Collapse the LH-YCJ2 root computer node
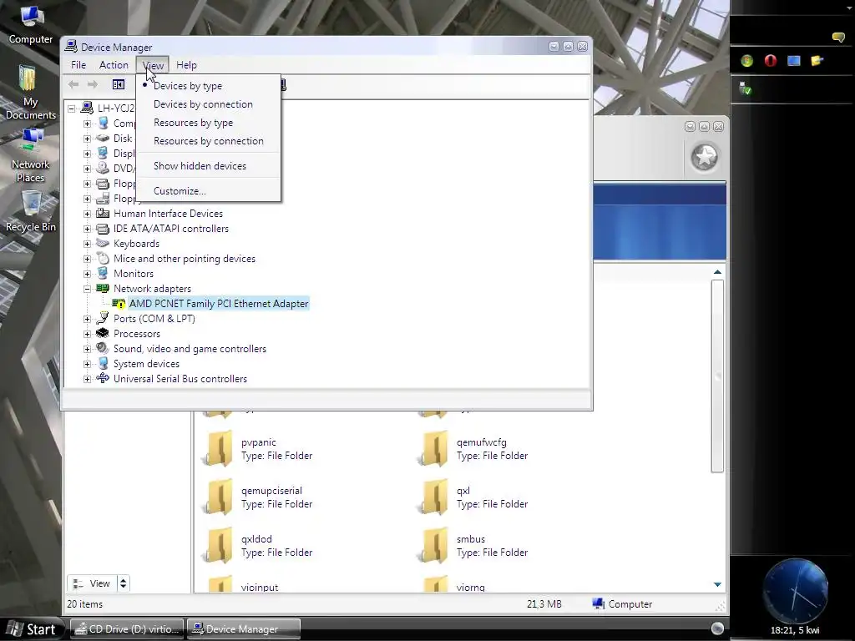This screenshot has height=641, width=855. tap(72, 109)
